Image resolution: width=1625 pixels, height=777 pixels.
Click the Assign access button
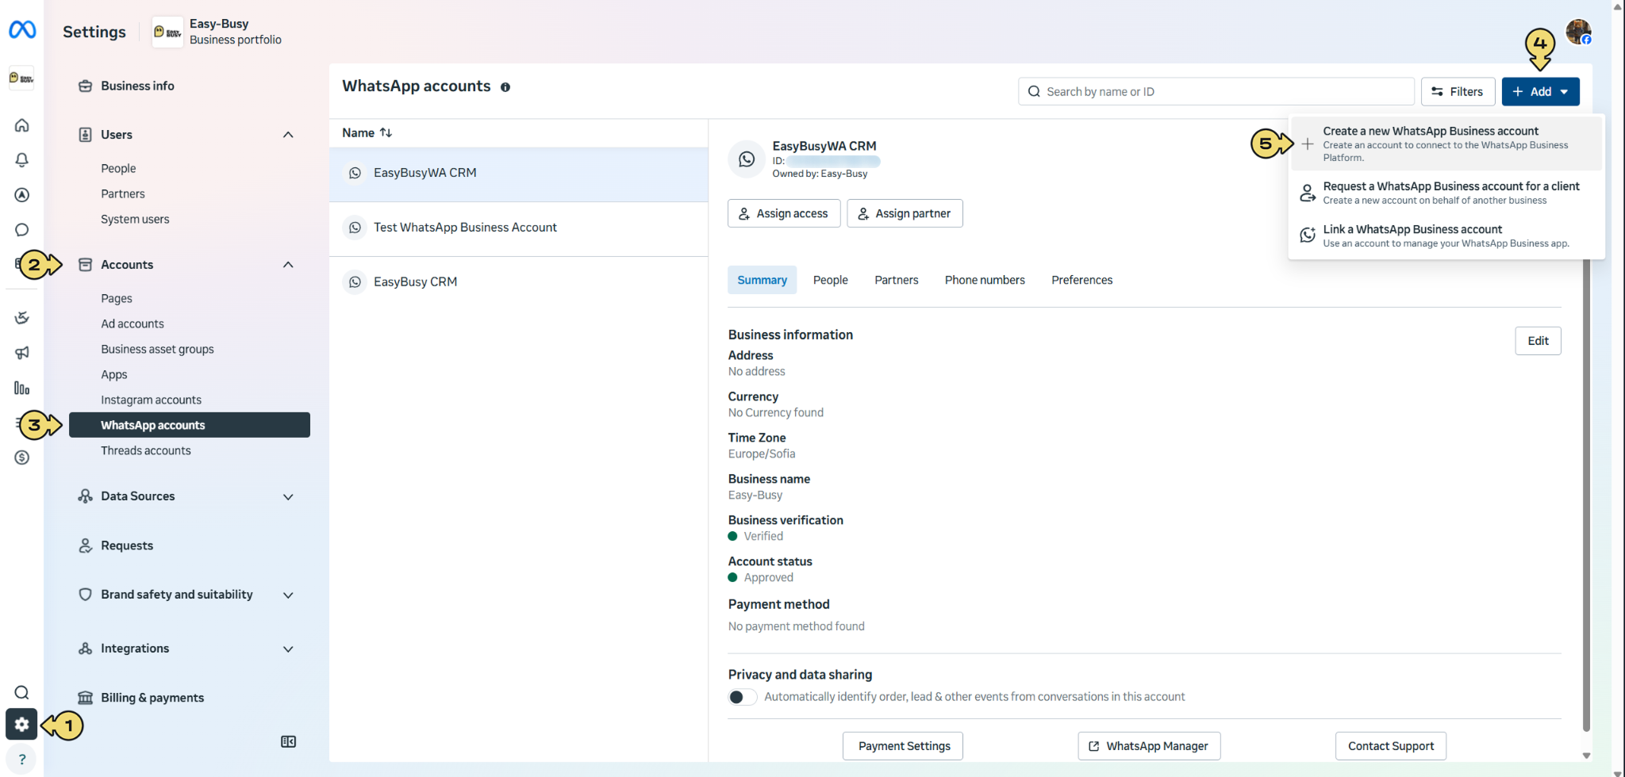(x=784, y=213)
